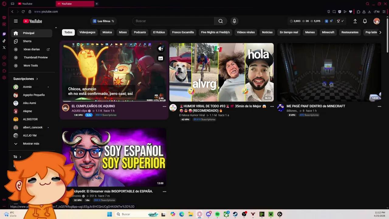This screenshot has width=389, height=219.
Task: Open options menu for Rickyedit video
Action: [x=164, y=192]
